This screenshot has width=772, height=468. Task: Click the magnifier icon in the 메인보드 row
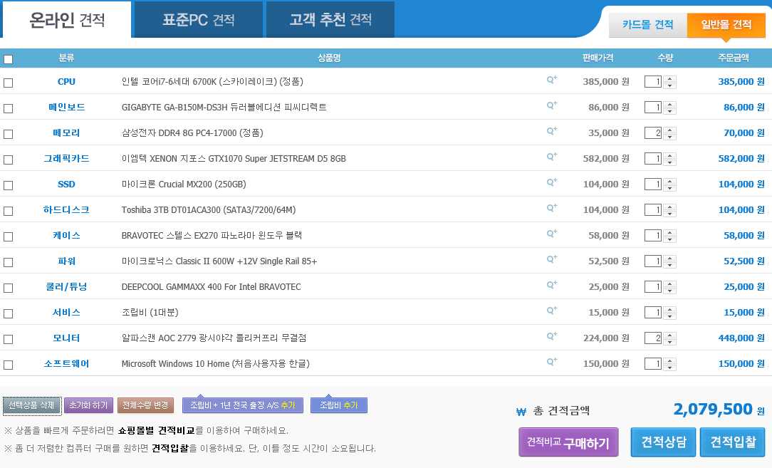pyautogui.click(x=551, y=106)
